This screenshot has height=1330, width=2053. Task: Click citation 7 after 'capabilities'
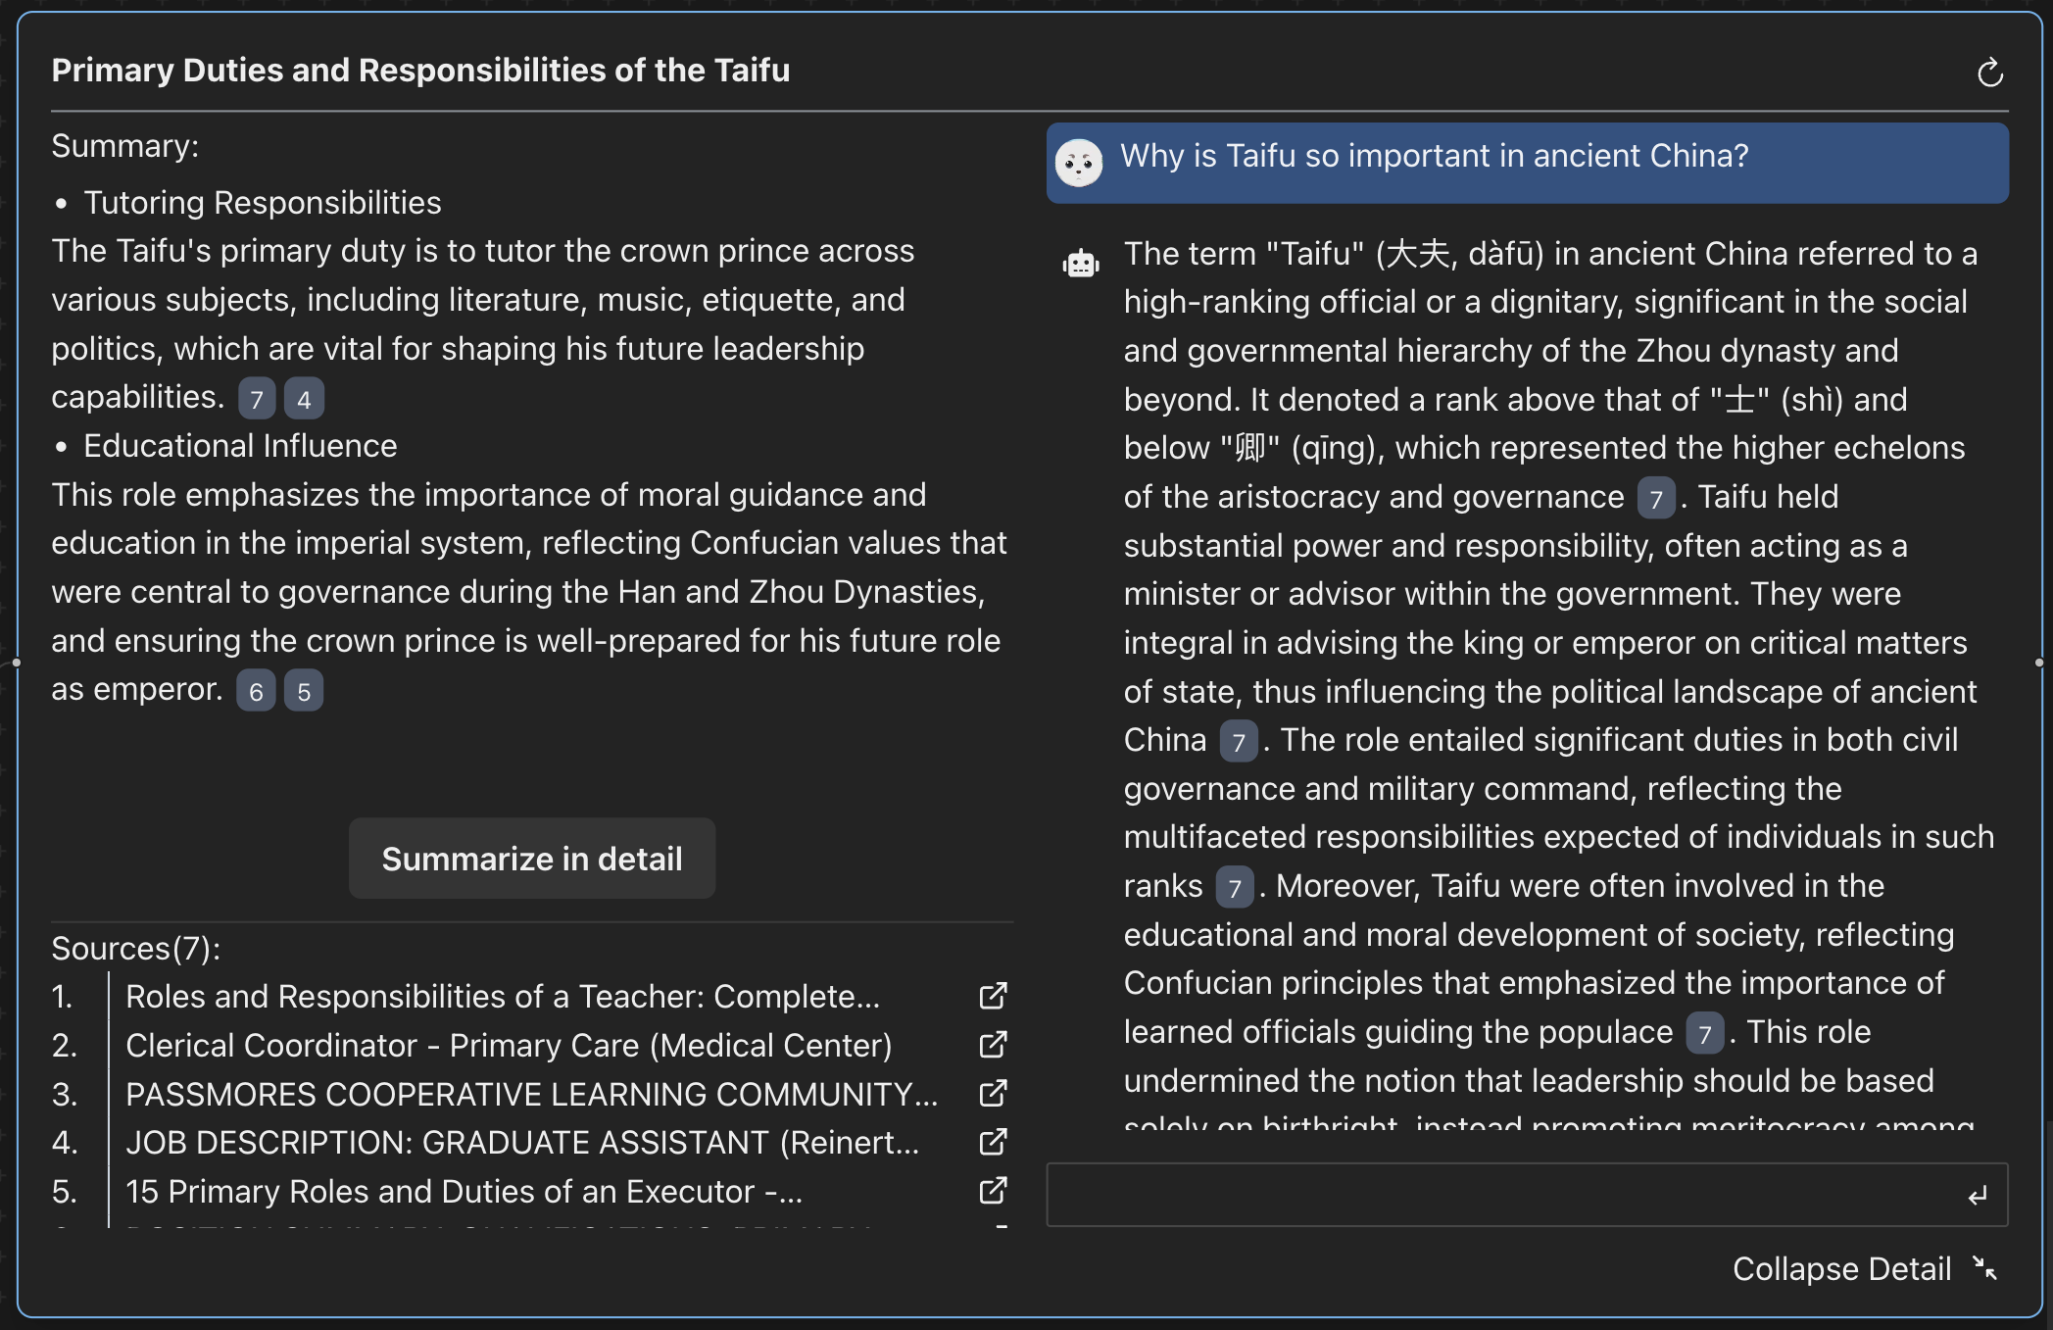pyautogui.click(x=257, y=399)
